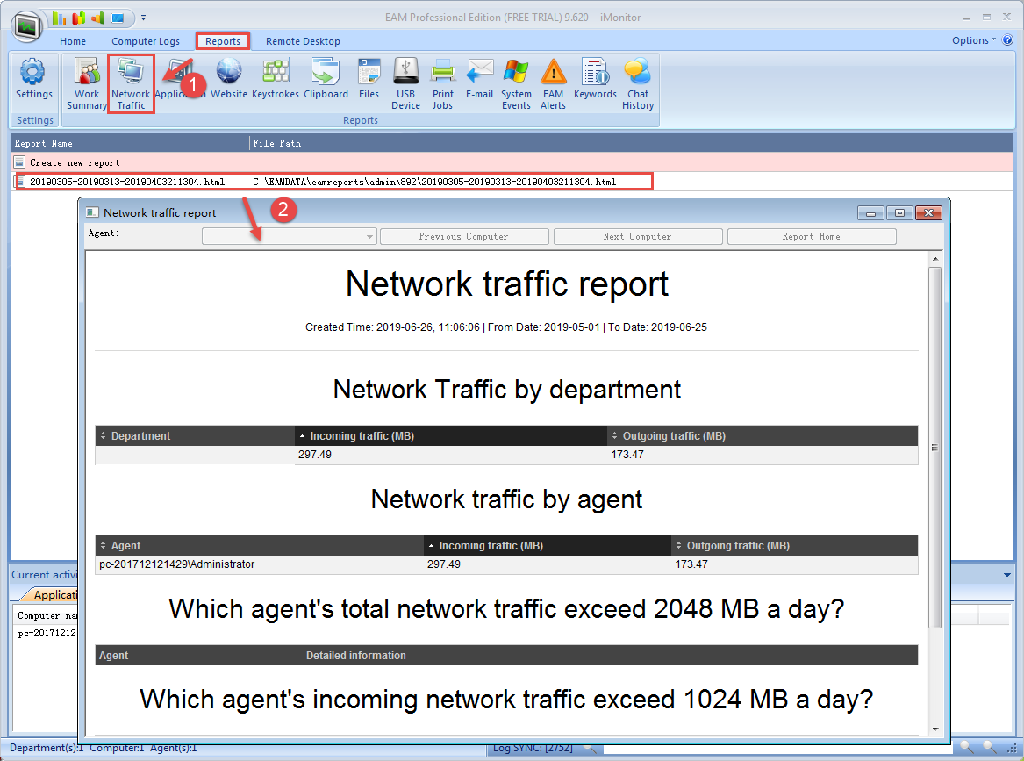
Task: Expand the Options menu
Action: [974, 40]
